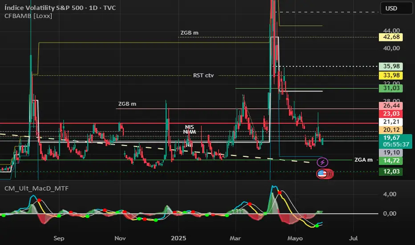The height and width of the screenshot is (245, 415).
Task: Select the upper ZGB m line label
Action: pos(189,33)
